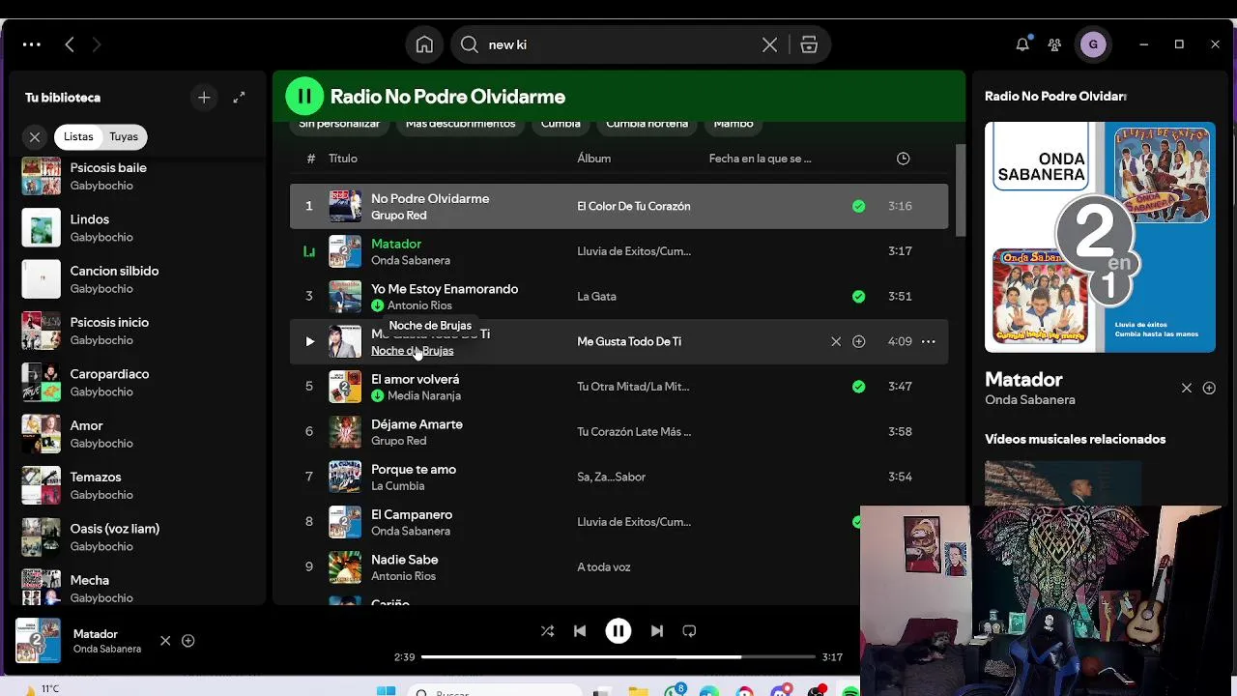Sort by Fecha en la que se column

pyautogui.click(x=760, y=159)
